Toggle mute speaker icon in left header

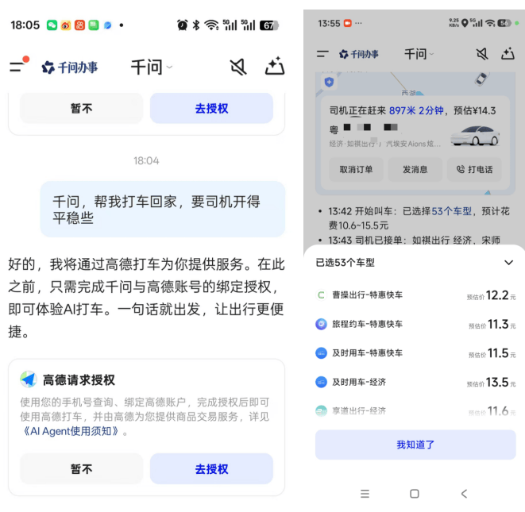coord(237,67)
